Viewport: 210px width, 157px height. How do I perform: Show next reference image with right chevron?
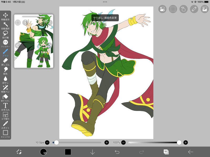(50, 46)
